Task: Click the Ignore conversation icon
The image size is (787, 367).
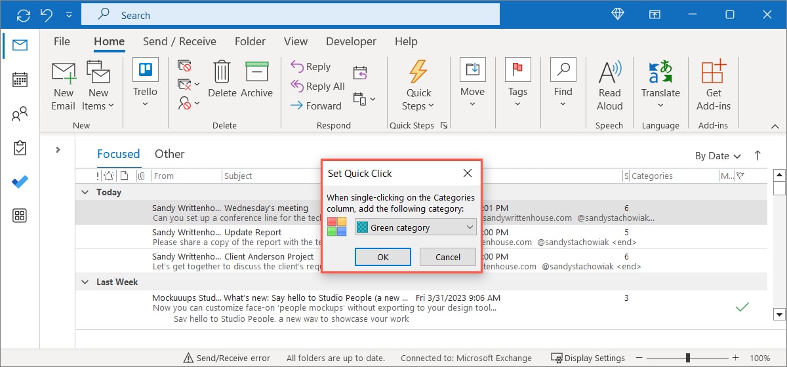Action: tap(184, 66)
